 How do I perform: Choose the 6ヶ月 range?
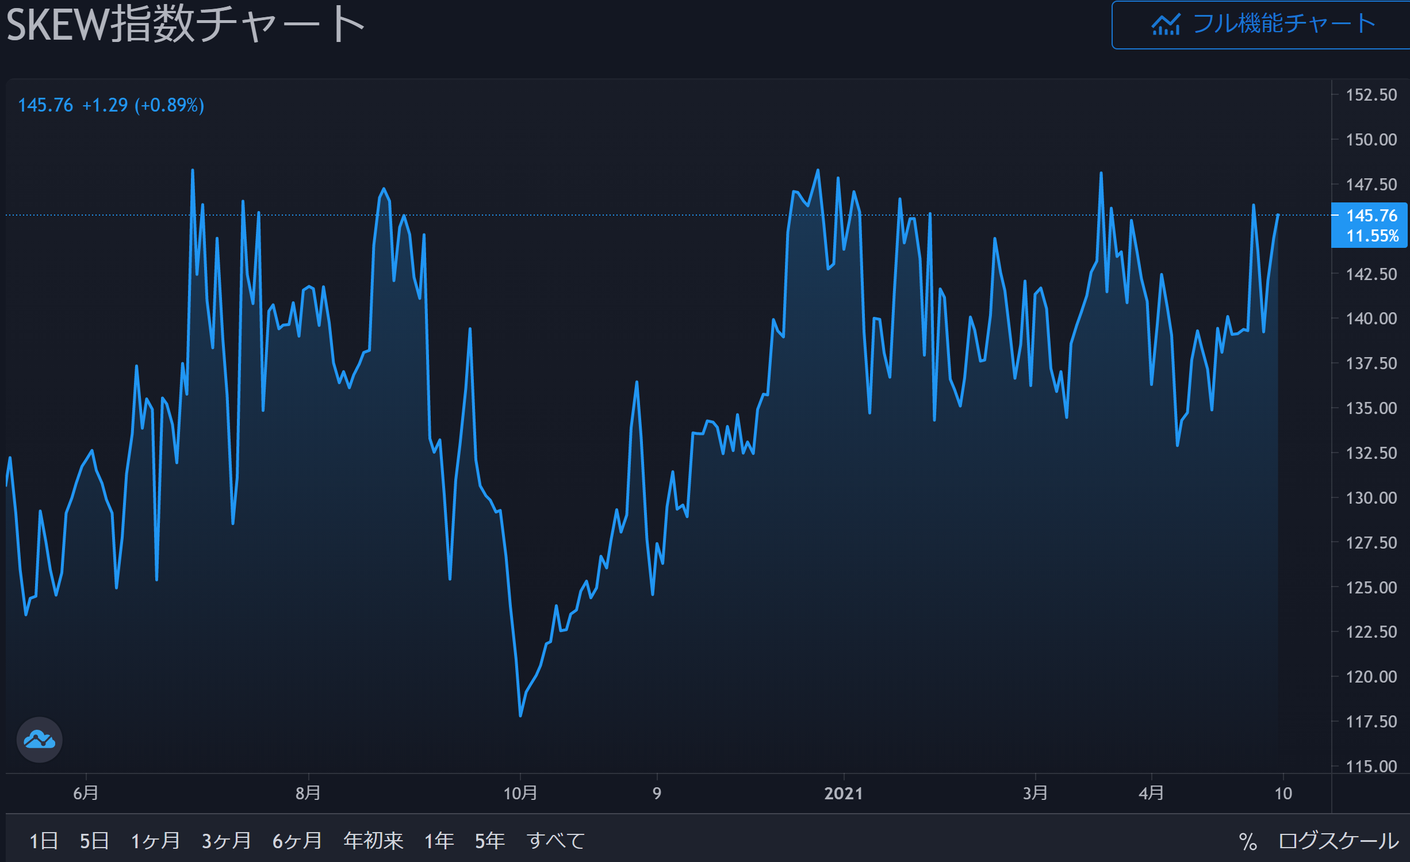pyautogui.click(x=297, y=841)
